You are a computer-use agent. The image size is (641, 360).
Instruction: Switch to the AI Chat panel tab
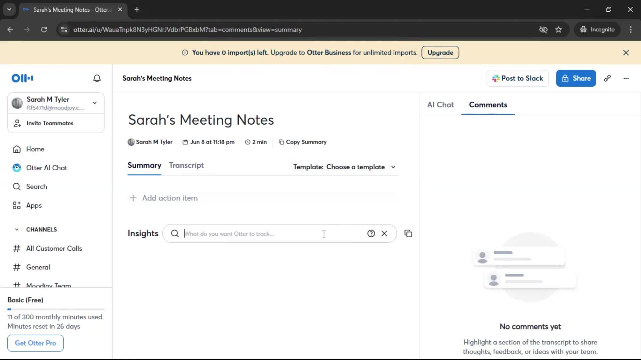point(440,105)
